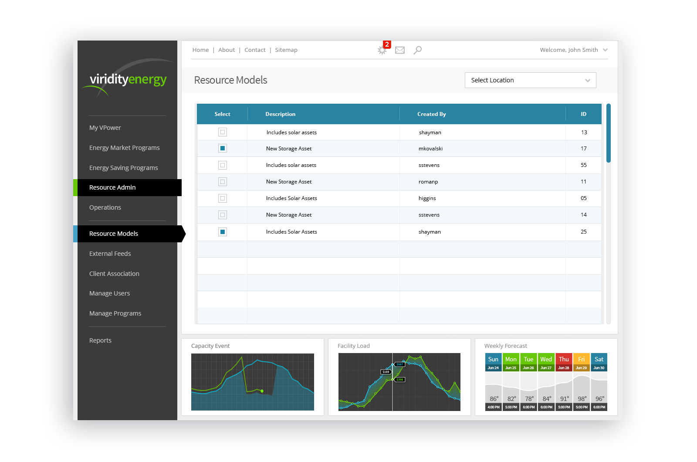The image size is (697, 462).
Task: Expand the Select Location dropdown
Action: [530, 80]
